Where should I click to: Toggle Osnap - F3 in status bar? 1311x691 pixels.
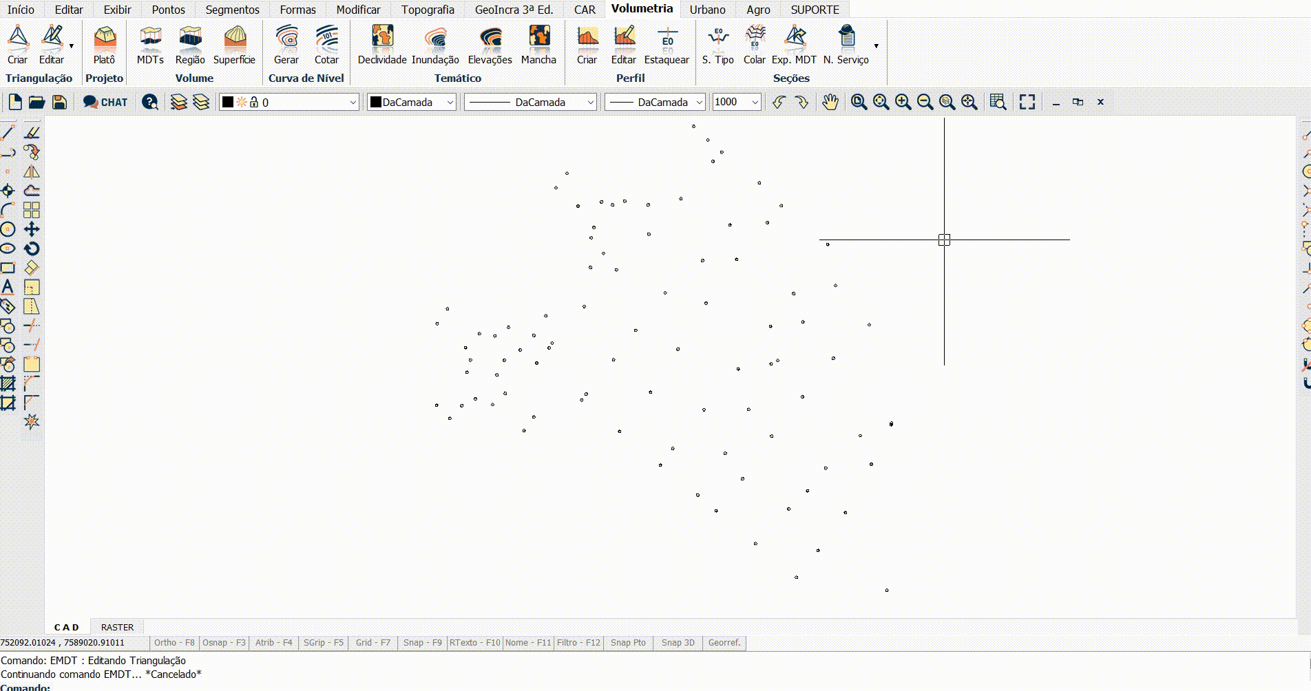224,642
